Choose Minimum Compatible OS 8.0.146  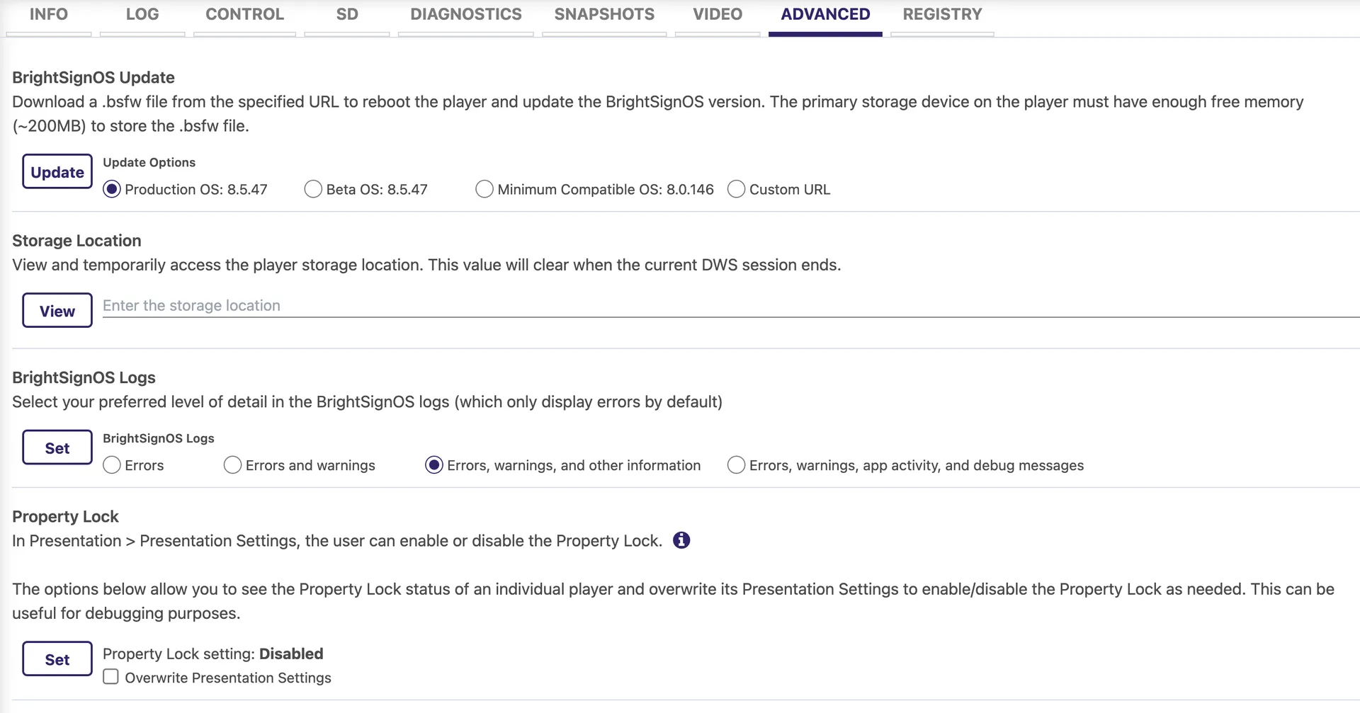pos(484,189)
